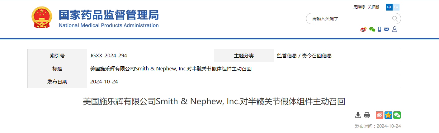
Task: Open the 关怀版 care version link
Action: 373,7
